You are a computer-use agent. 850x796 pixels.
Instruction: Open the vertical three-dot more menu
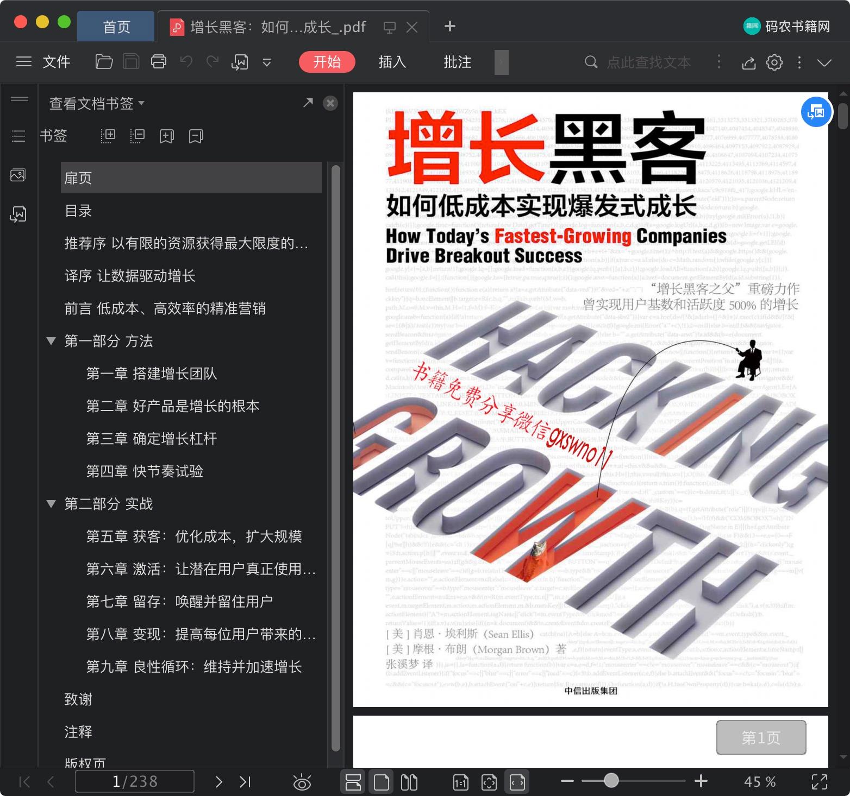(x=799, y=62)
